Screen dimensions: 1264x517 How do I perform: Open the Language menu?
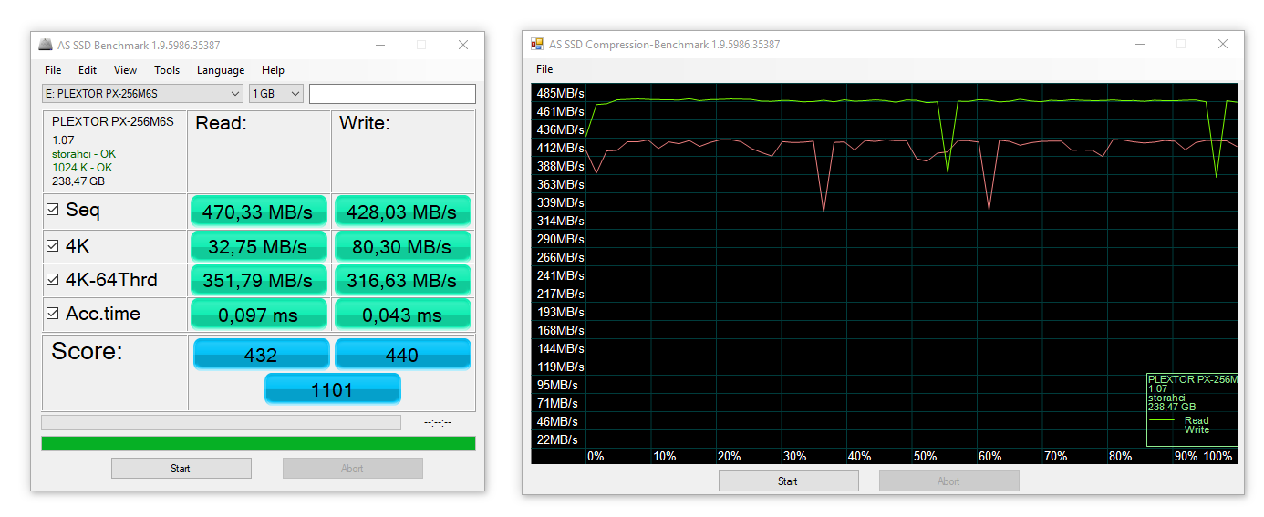(221, 70)
